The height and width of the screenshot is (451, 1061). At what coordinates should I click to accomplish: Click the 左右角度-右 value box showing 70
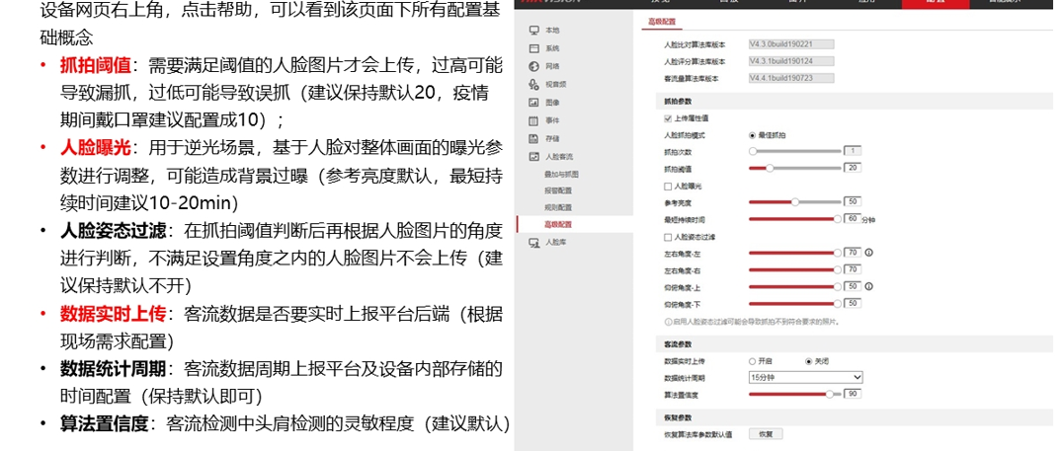(x=853, y=269)
